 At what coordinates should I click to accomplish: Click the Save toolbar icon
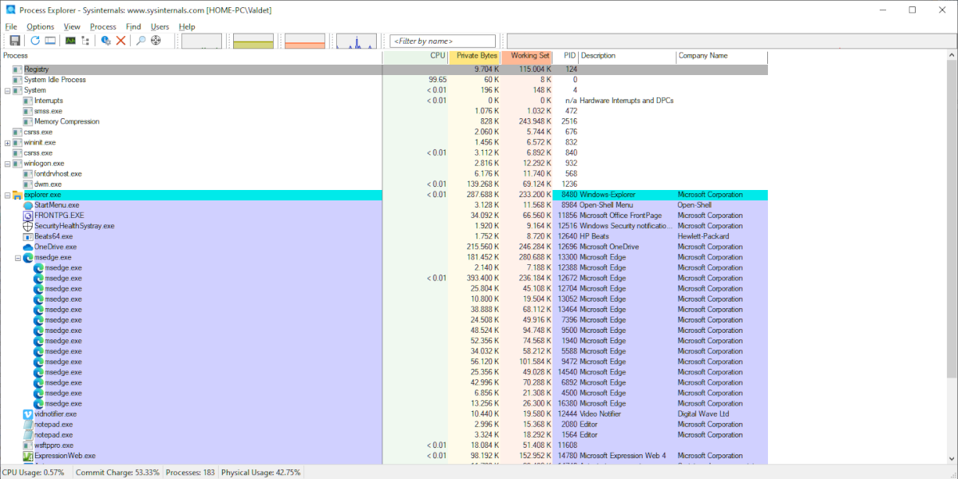click(x=14, y=41)
